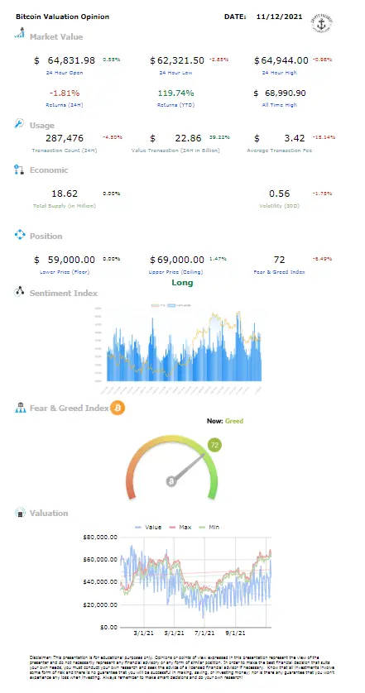Click the -1.81% 24H return value

(65, 93)
